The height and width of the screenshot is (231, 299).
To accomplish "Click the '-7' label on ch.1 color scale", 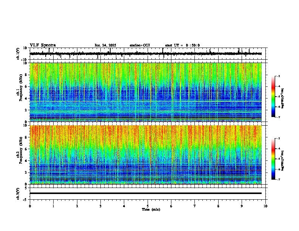I will pyautogui.click(x=279, y=117).
